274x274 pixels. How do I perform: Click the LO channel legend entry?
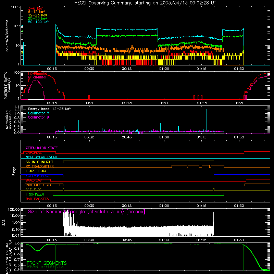tap(38, 74)
